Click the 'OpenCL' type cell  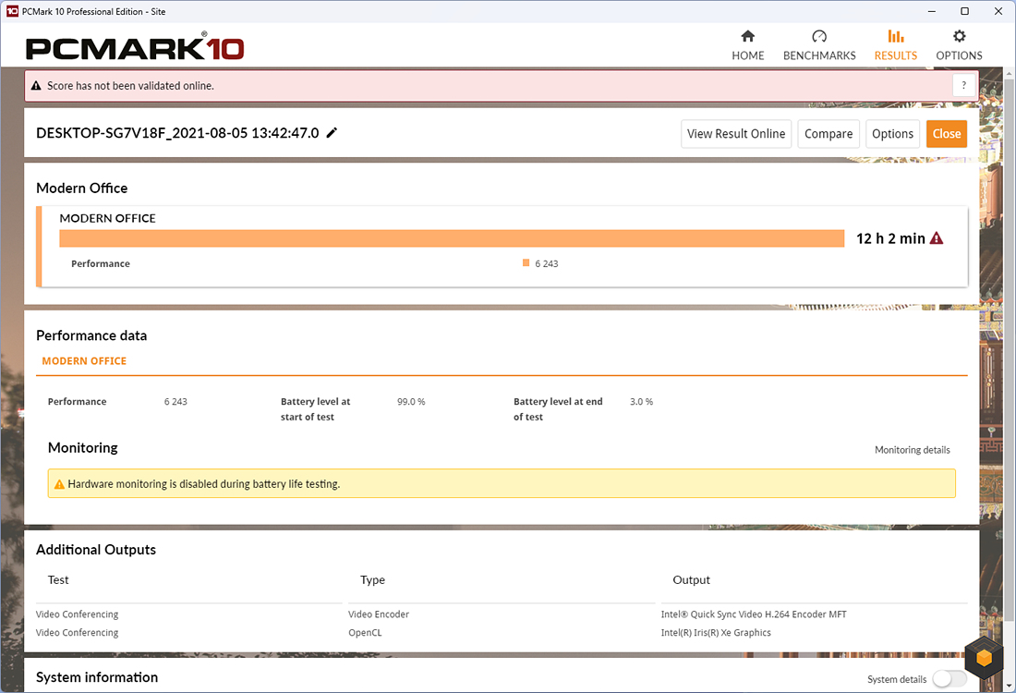pyautogui.click(x=365, y=633)
